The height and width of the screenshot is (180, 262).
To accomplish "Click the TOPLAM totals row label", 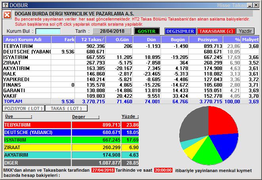I will click(x=13, y=101).
